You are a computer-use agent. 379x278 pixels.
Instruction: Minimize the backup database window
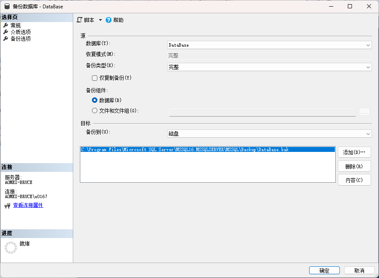[x=331, y=6]
